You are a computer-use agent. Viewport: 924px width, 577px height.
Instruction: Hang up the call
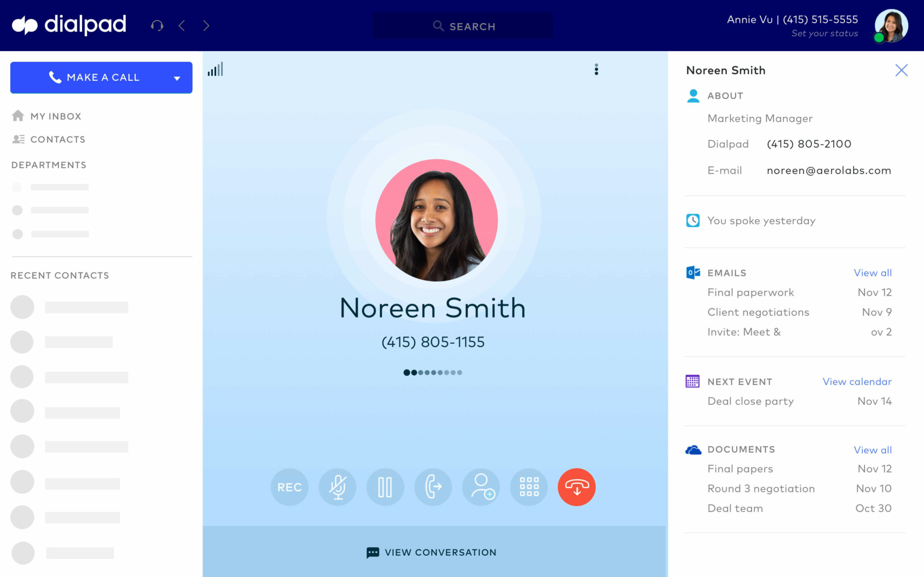click(x=576, y=487)
